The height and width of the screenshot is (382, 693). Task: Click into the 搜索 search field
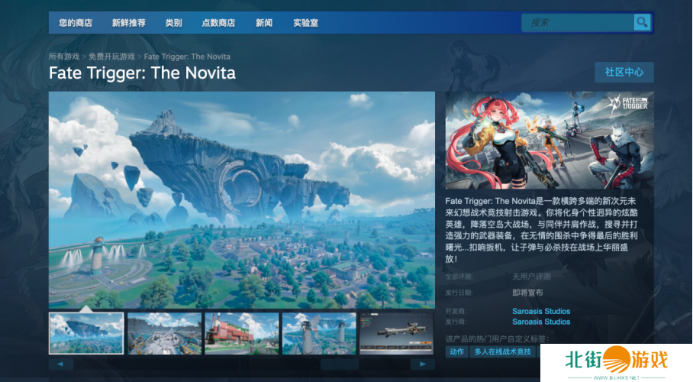coord(578,23)
